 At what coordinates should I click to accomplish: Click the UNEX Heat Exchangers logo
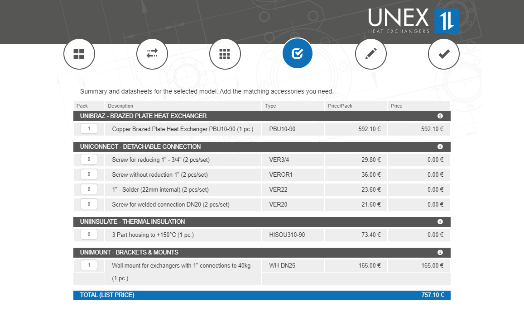413,21
